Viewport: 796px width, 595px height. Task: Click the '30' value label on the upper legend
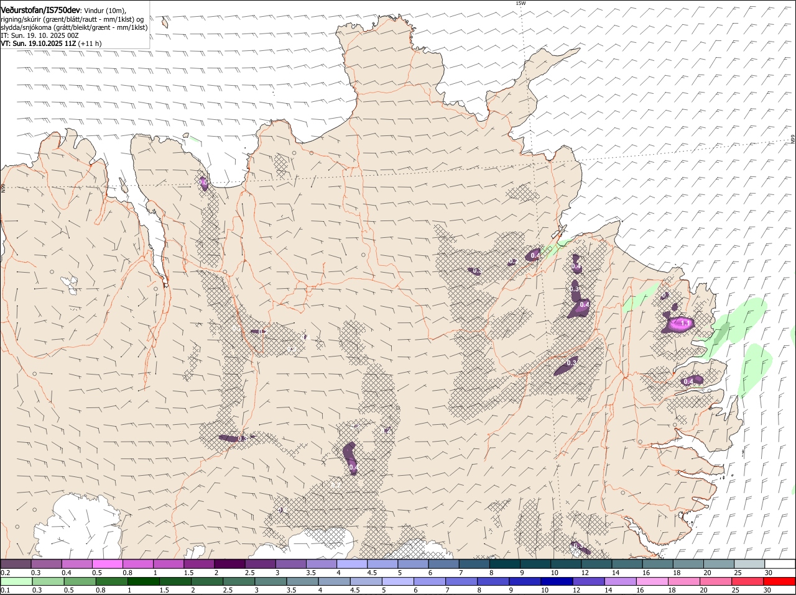click(769, 572)
